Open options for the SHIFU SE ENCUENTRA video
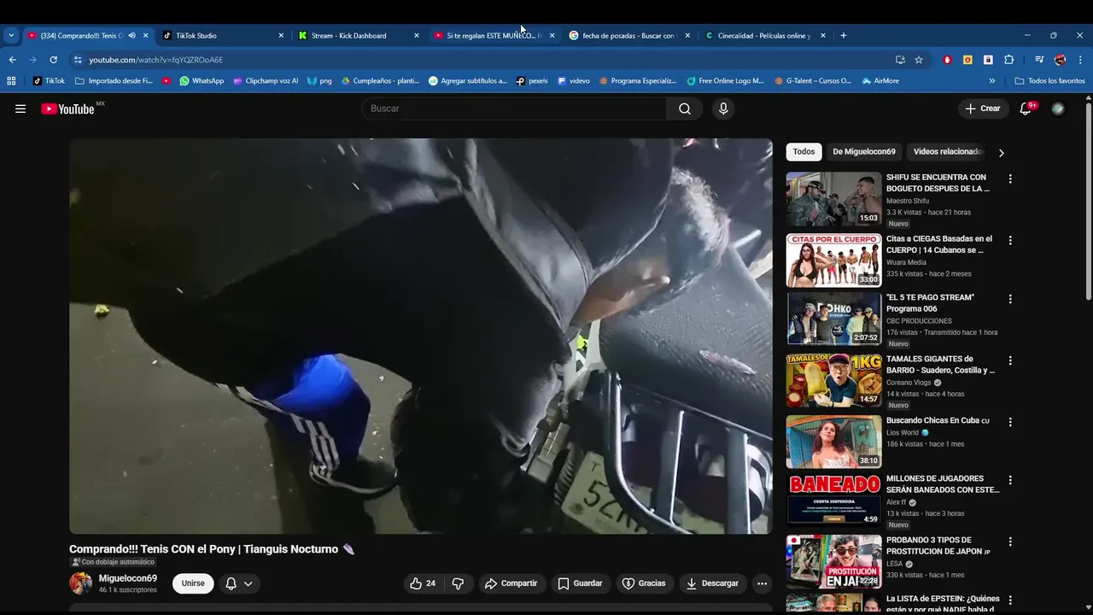The image size is (1093, 615). click(1010, 179)
